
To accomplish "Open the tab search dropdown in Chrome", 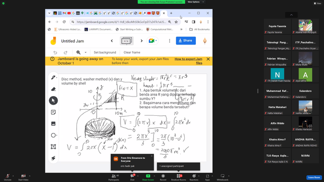I will click(x=49, y=13).
